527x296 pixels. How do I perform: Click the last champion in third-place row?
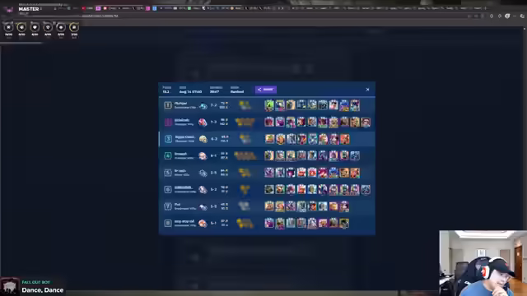(x=345, y=139)
